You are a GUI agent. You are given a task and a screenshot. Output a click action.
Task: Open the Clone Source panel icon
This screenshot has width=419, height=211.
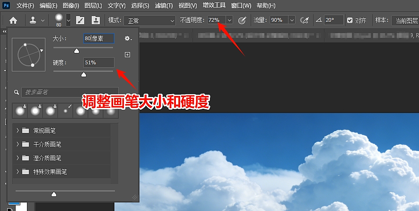[x=96, y=20]
